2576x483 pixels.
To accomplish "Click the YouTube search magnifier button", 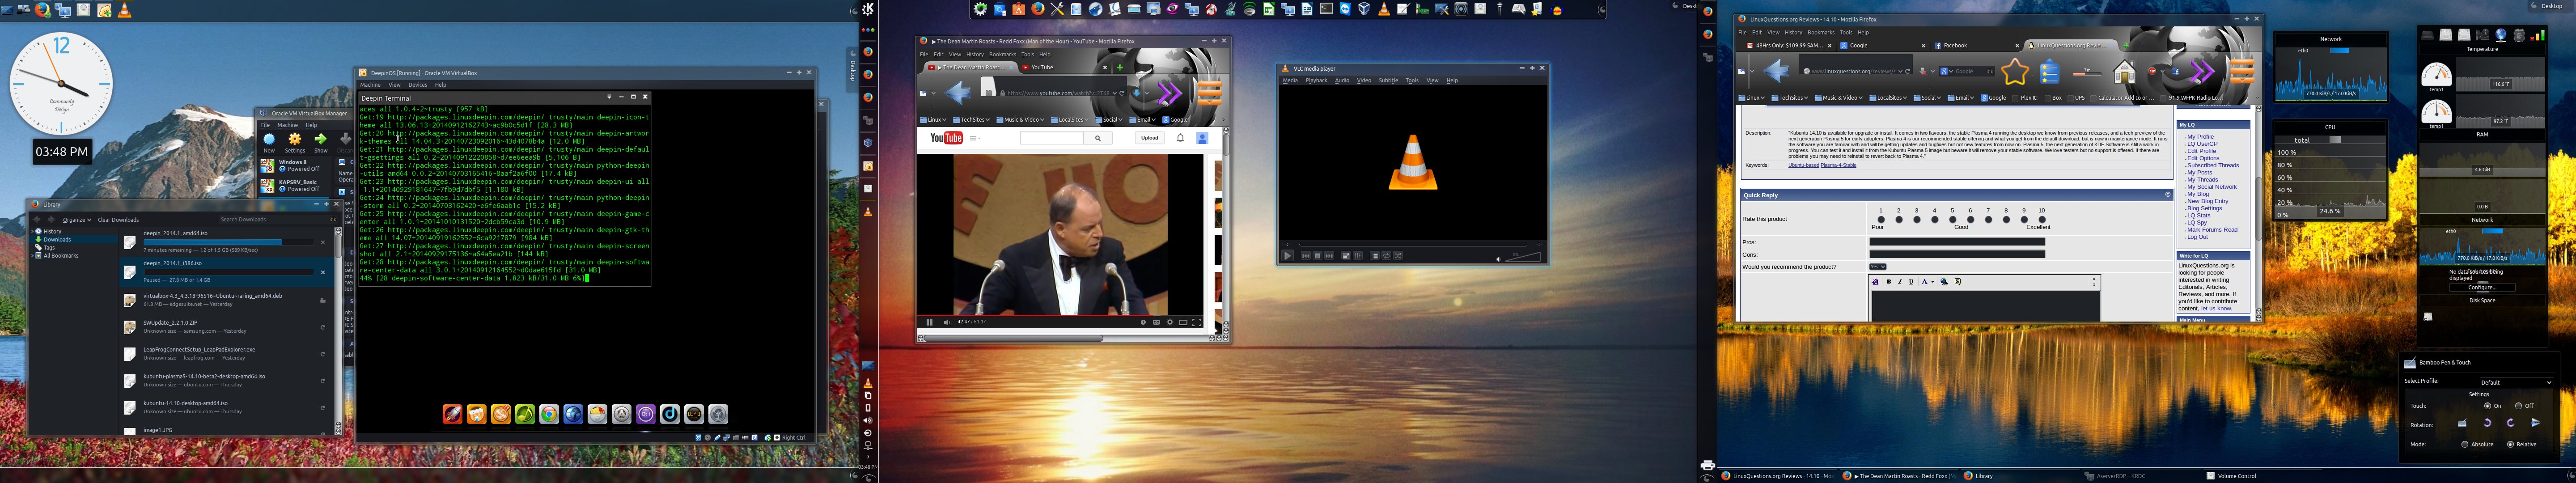I will (1098, 138).
